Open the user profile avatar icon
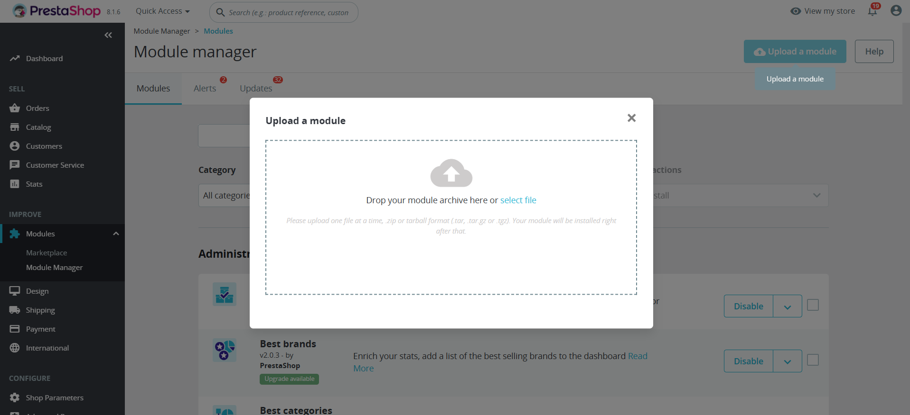 click(896, 11)
